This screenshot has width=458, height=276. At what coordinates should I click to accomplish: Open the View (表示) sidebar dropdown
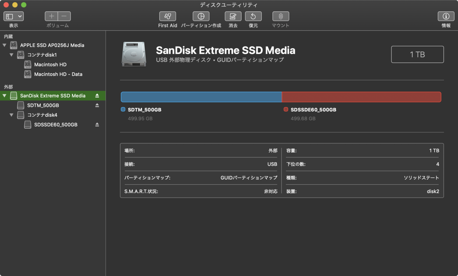(x=14, y=16)
